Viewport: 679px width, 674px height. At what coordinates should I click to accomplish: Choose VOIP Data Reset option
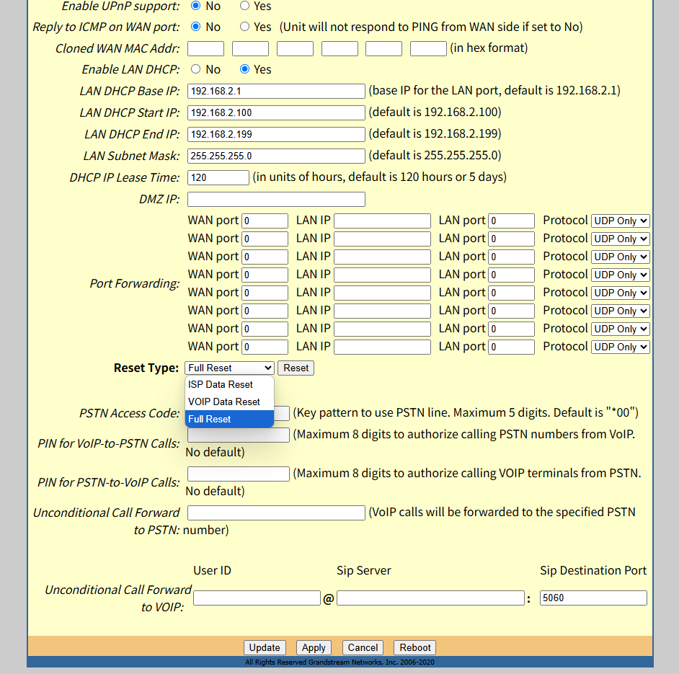[229, 402]
